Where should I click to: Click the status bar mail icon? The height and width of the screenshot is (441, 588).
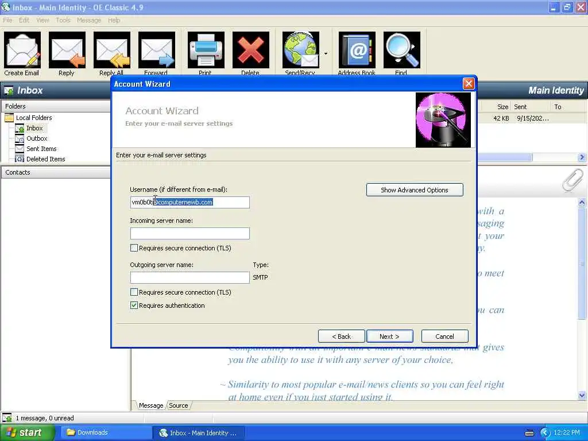7,418
